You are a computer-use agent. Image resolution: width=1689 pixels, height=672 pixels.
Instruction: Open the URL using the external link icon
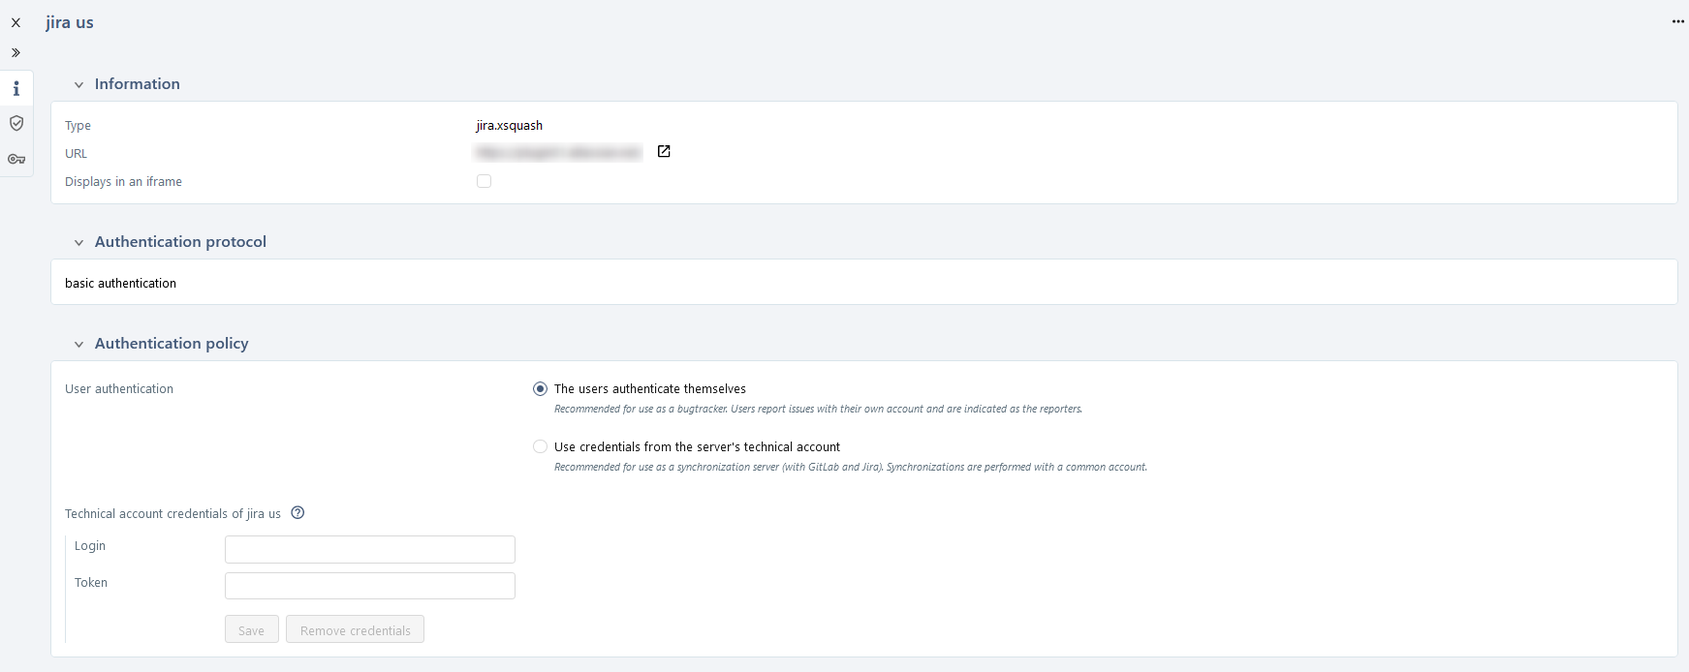point(663,151)
